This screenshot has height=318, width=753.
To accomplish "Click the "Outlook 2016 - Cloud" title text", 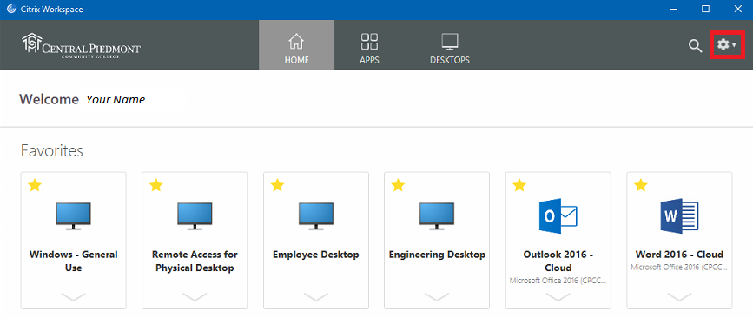I will pos(558,261).
